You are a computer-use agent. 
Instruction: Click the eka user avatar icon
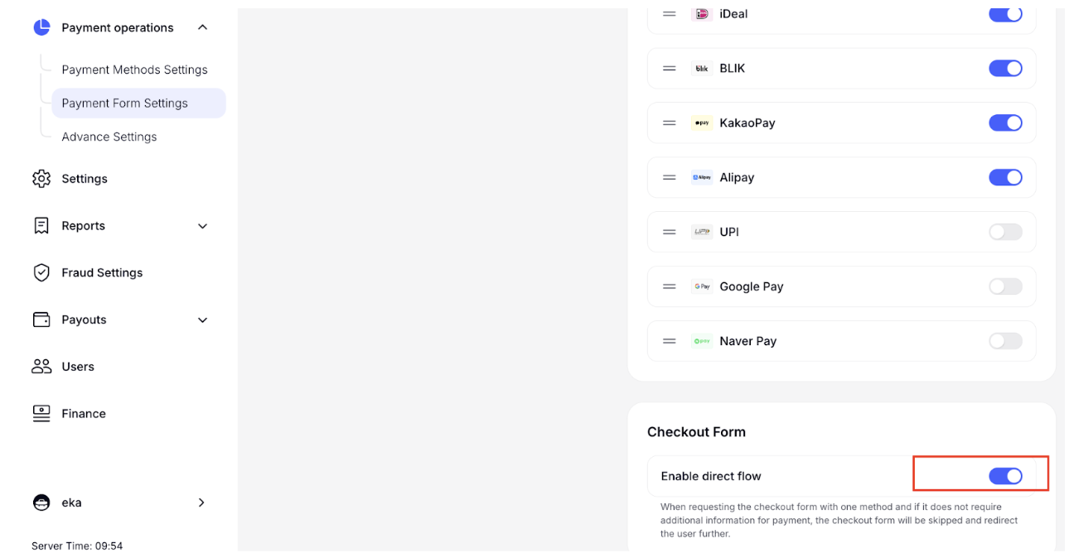(41, 503)
